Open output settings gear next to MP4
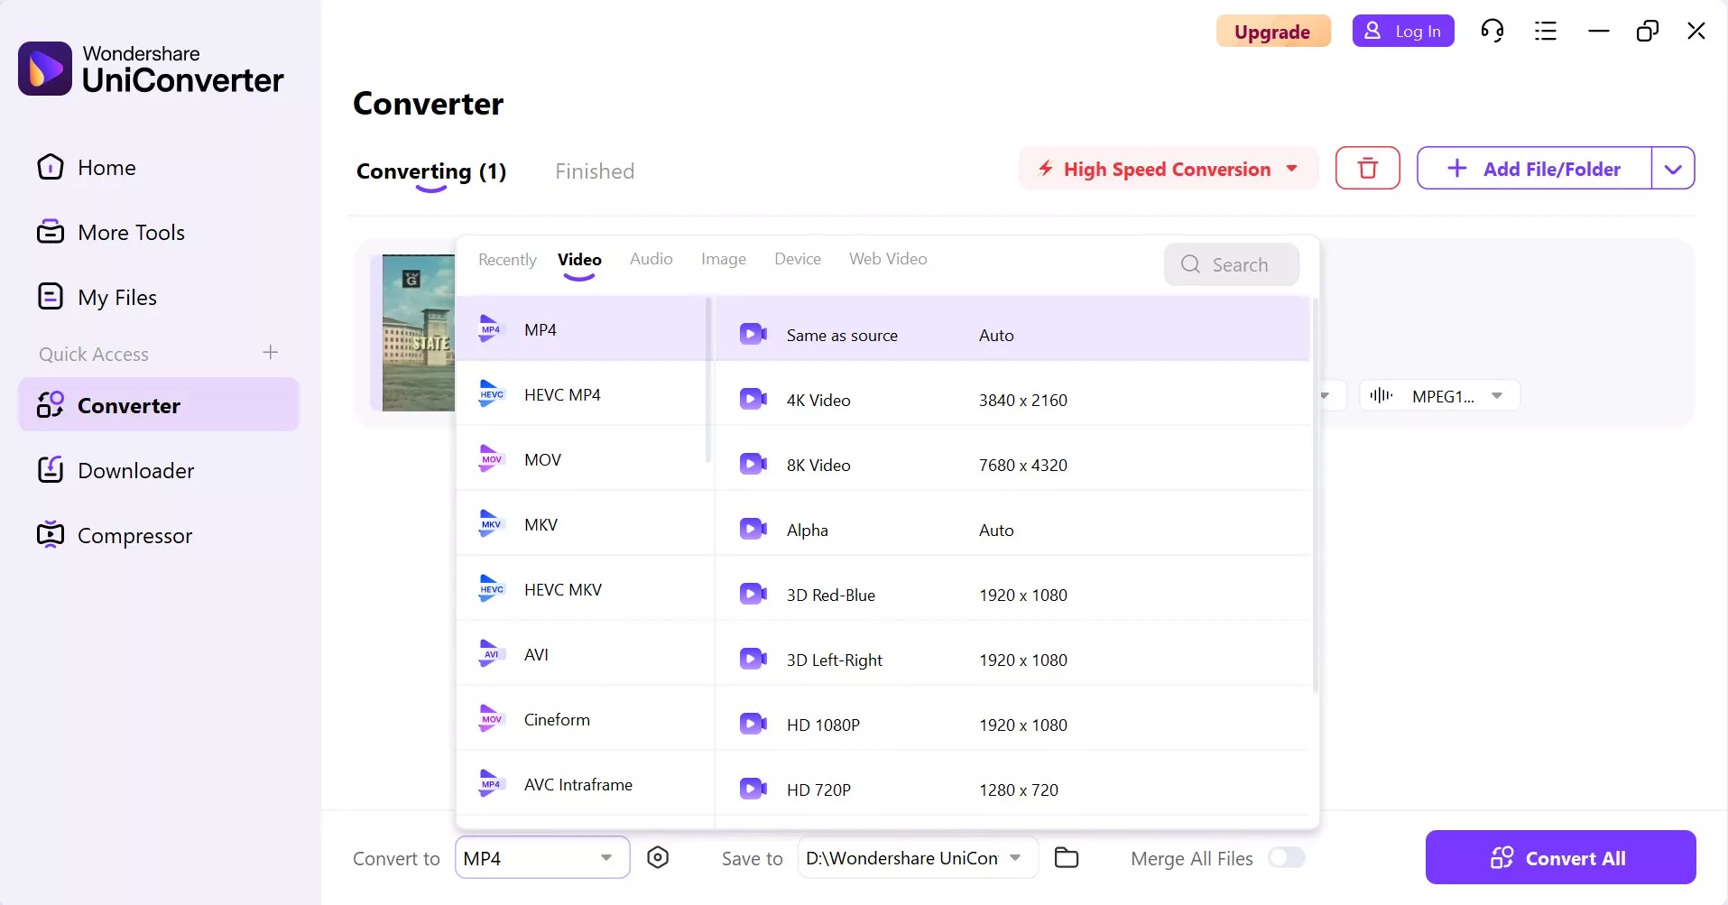Image resolution: width=1728 pixels, height=905 pixels. click(658, 857)
